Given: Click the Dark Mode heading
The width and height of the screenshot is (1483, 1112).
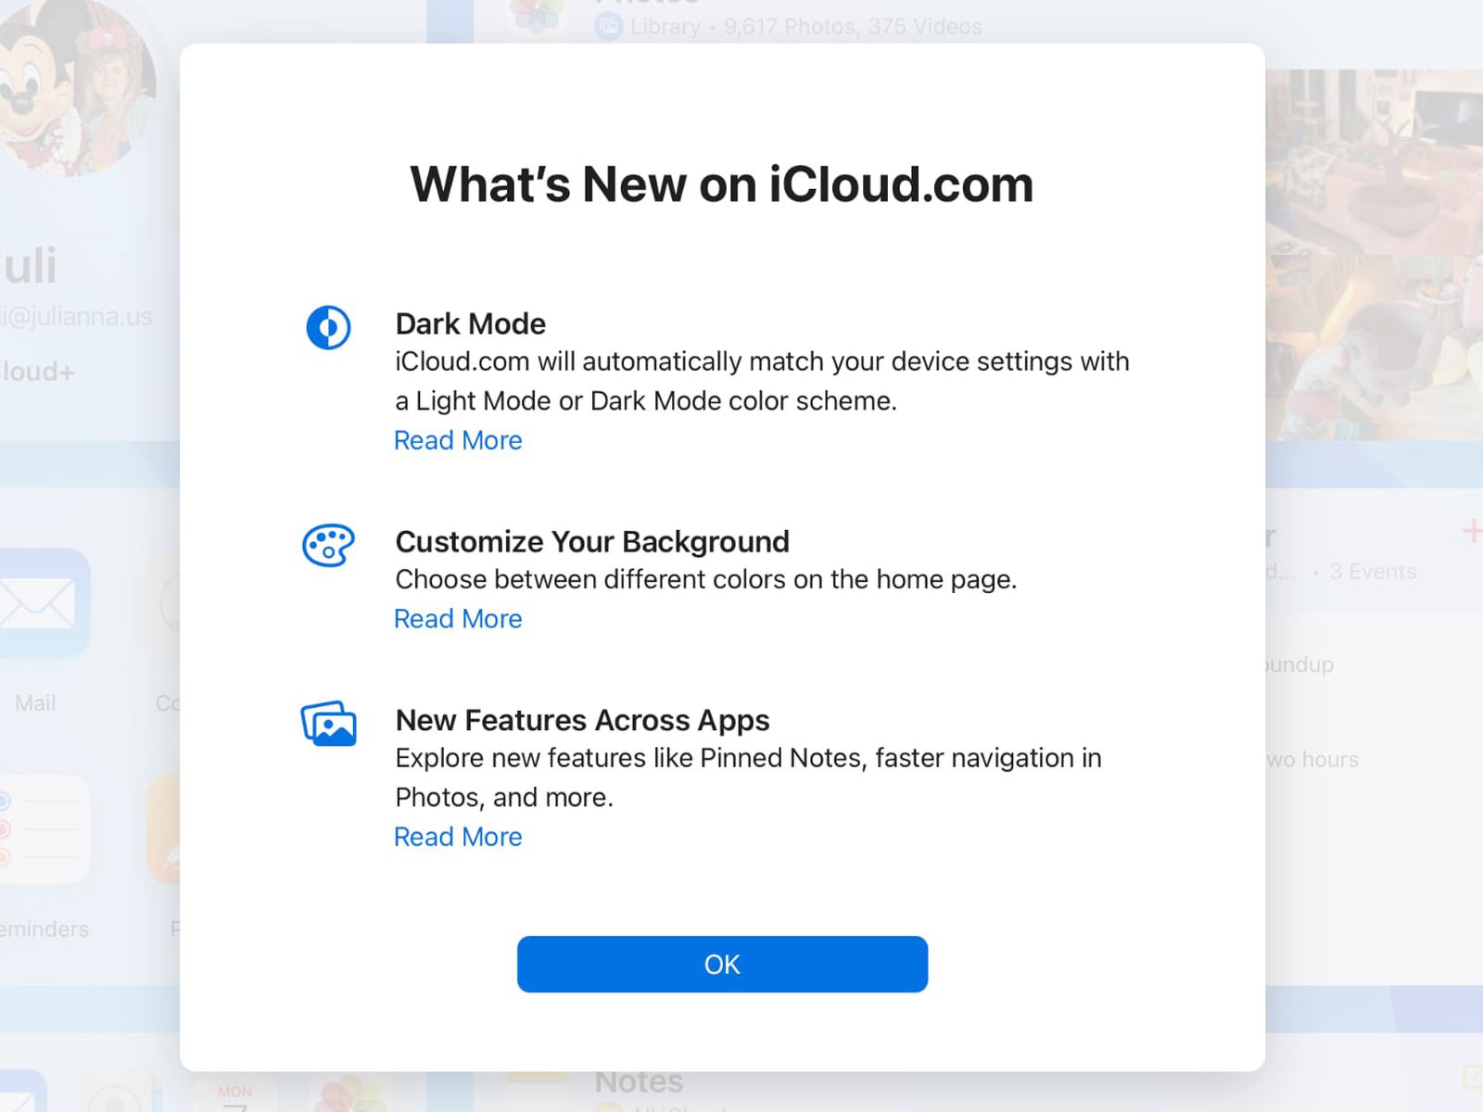Looking at the screenshot, I should point(471,323).
